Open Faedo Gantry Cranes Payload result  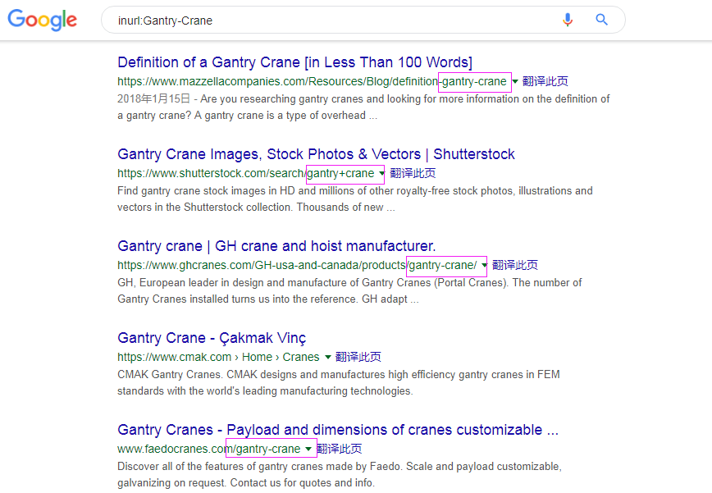338,430
